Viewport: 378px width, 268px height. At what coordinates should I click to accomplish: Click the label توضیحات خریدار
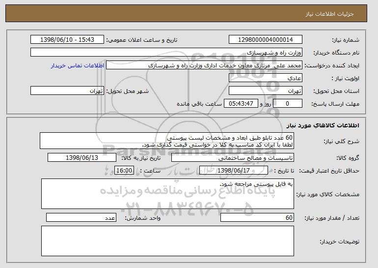tap(339, 241)
